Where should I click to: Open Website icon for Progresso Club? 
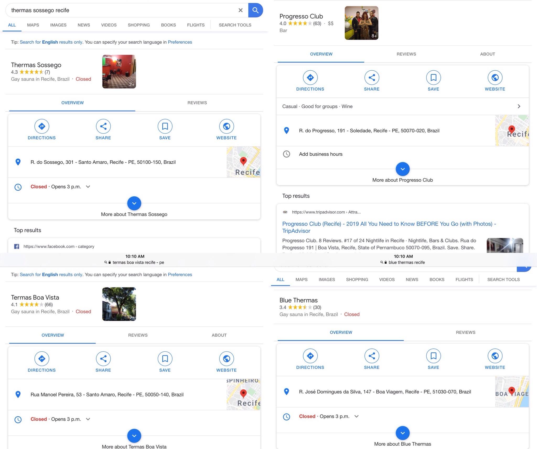tap(495, 77)
